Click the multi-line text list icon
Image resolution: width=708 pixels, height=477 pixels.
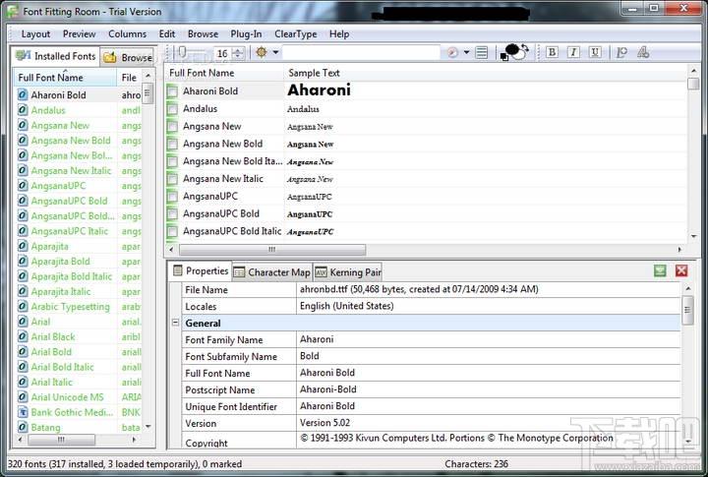coord(482,53)
